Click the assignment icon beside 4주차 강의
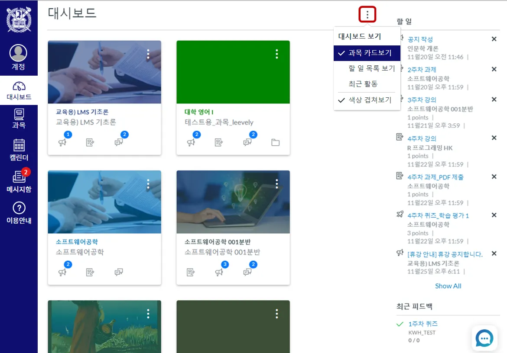 pyautogui.click(x=400, y=137)
